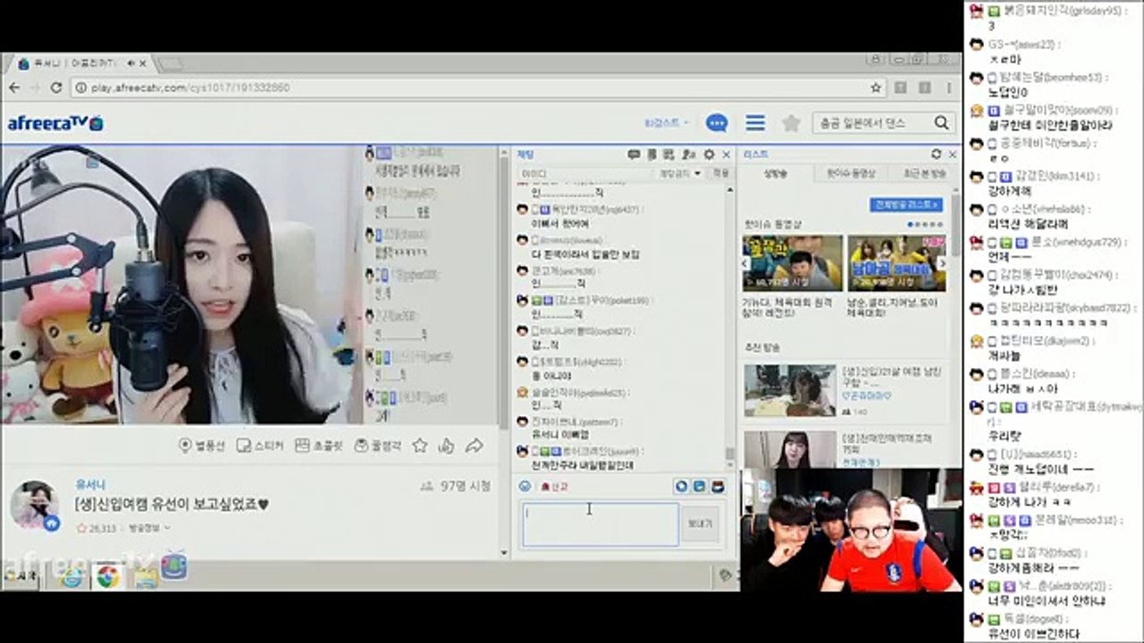Switch to the rightmost list panel tab
The image size is (1144, 643).
tap(924, 173)
